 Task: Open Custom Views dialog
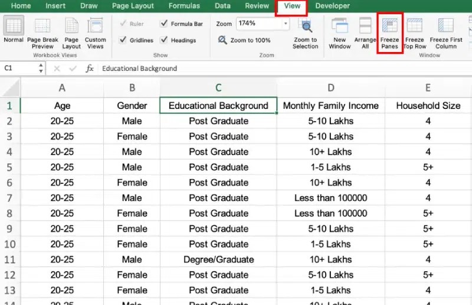[95, 33]
